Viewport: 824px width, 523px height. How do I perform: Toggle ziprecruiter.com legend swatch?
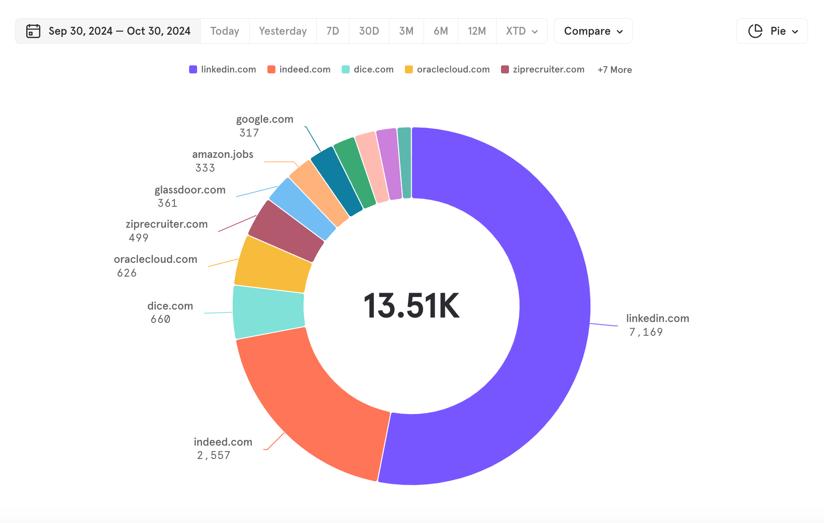505,69
